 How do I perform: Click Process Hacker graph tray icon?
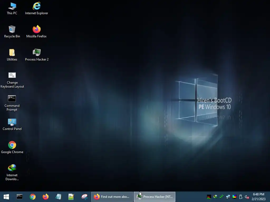pyautogui.click(x=209, y=197)
